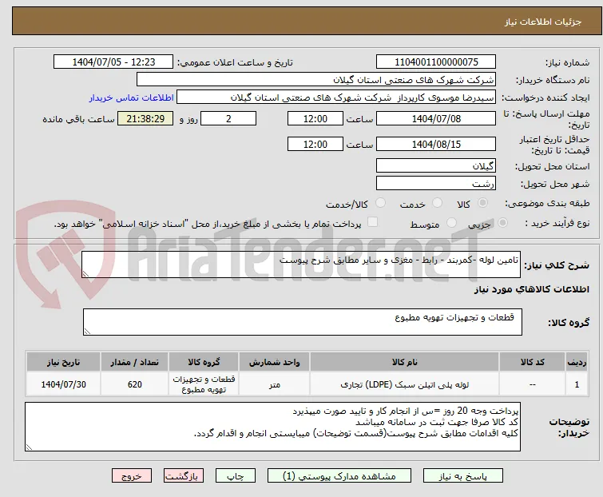
Task: Click the remaining days field showing 2
Action: click(x=228, y=118)
